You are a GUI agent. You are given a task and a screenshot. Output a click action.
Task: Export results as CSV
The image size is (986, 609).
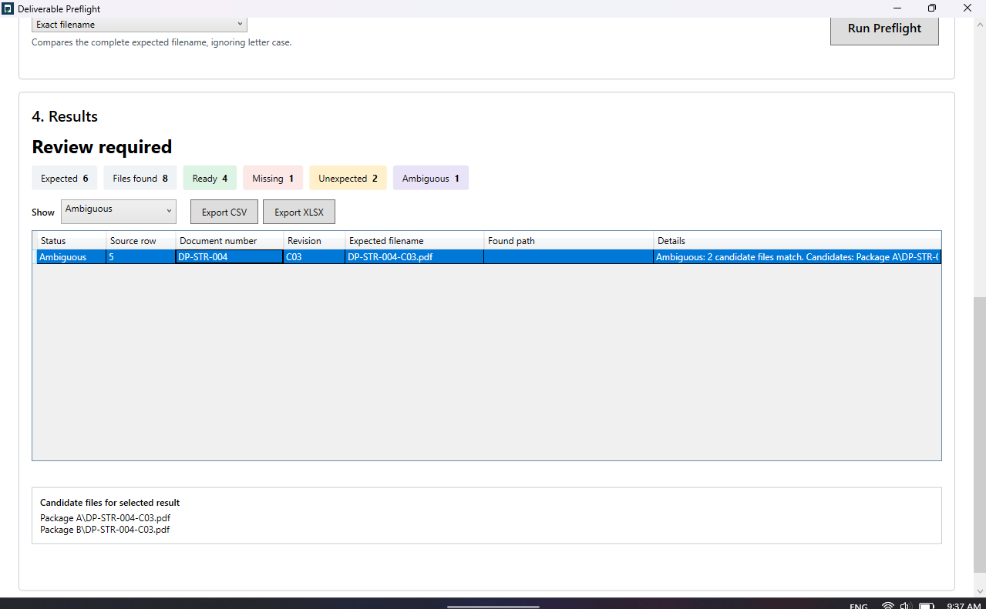point(224,212)
